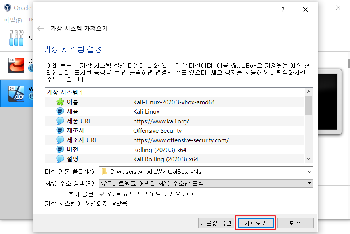
Task: Select the Kali Linux product value
Action: pos(146,111)
